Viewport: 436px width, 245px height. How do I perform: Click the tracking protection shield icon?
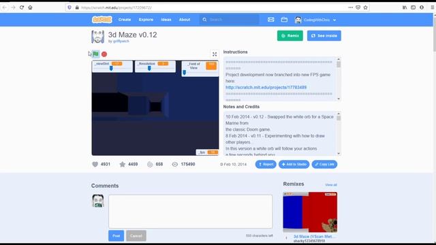click(69, 7)
